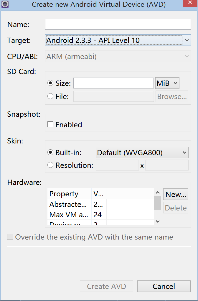Expand the Default (WVGA800) skin dropdown
The image size is (198, 301).
tap(142, 153)
